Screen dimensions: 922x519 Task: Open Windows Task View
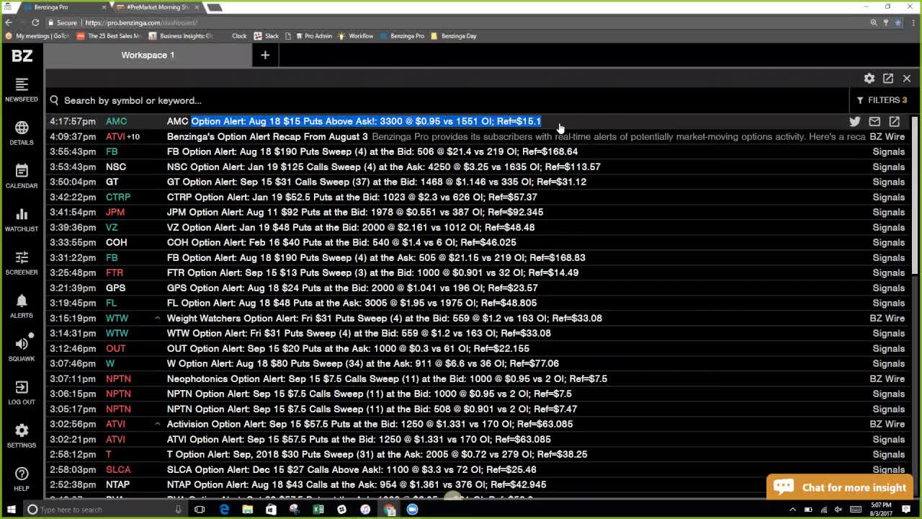(200, 510)
